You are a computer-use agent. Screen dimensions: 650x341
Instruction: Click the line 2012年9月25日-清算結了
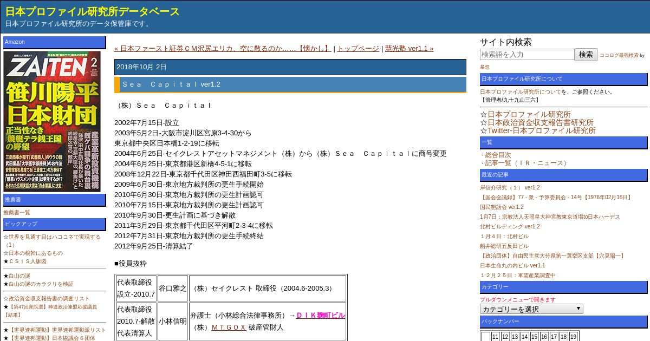(x=154, y=246)
